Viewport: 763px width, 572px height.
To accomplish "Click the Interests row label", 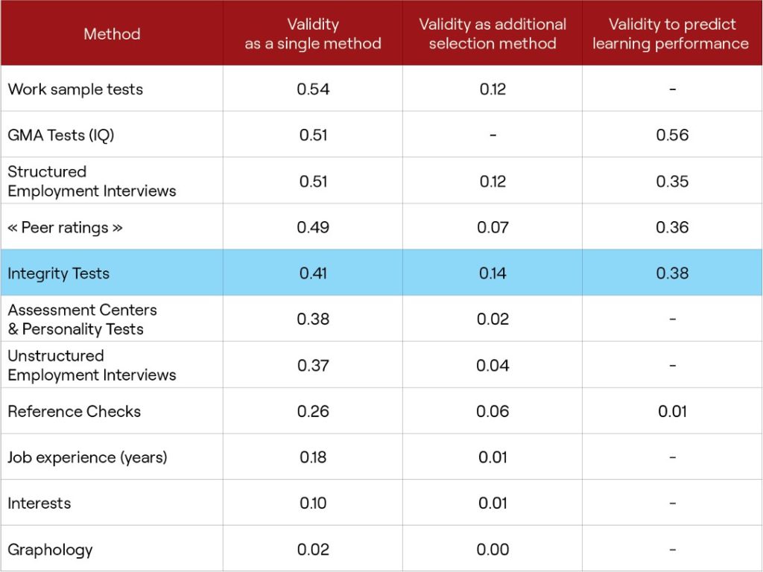I will point(37,503).
